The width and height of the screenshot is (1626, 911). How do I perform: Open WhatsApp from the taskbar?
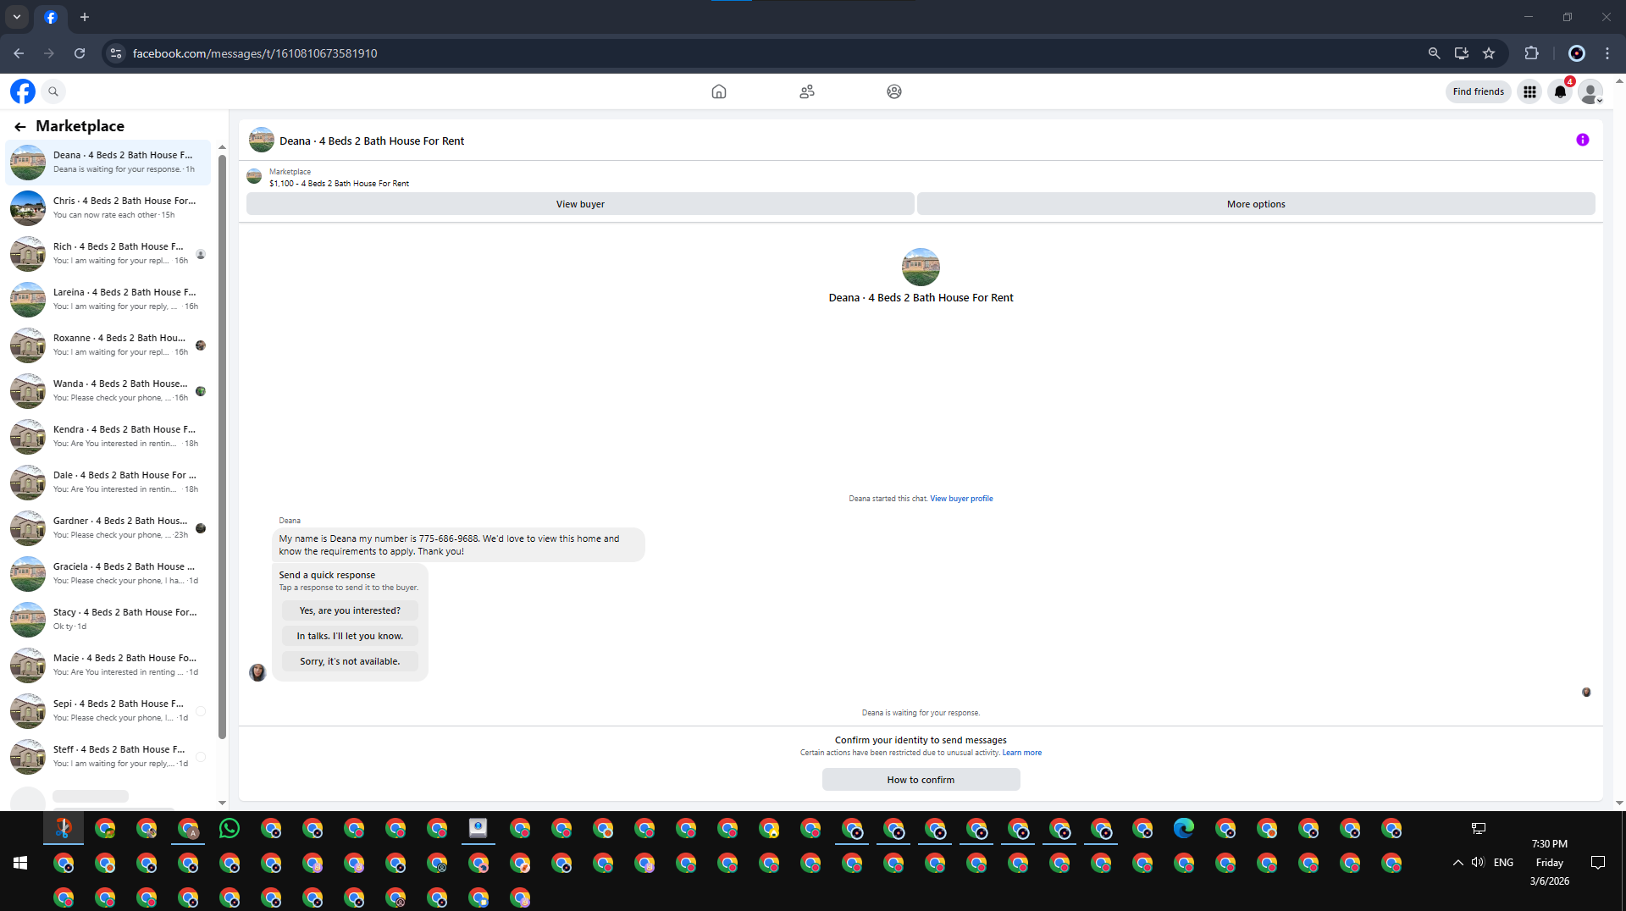230,828
